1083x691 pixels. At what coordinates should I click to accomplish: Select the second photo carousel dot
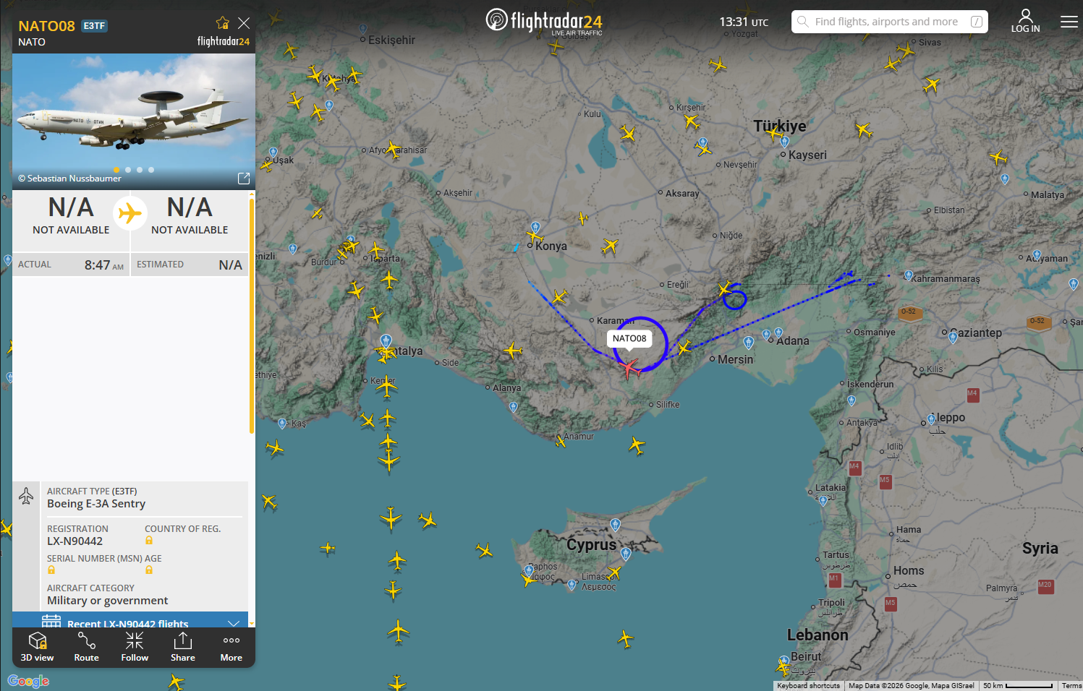click(x=128, y=170)
